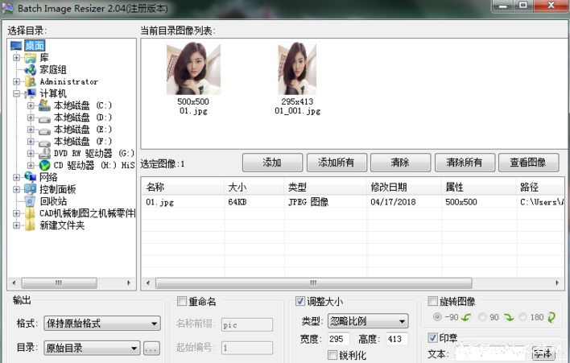Click the 高度 height input field

pos(397,339)
